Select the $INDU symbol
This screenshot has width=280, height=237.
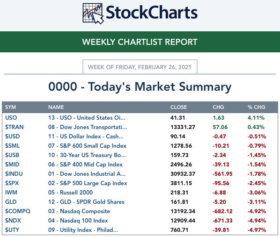point(14,174)
